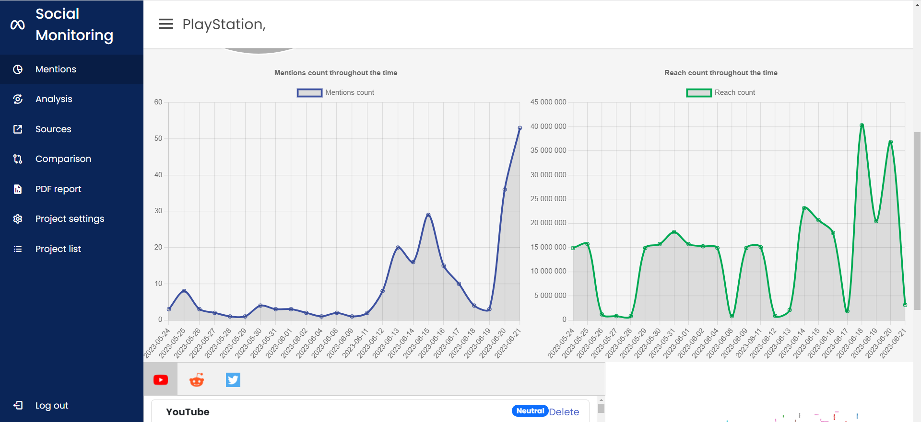Click the 2023-06-21 reach data point
The image size is (921, 422).
pos(905,305)
